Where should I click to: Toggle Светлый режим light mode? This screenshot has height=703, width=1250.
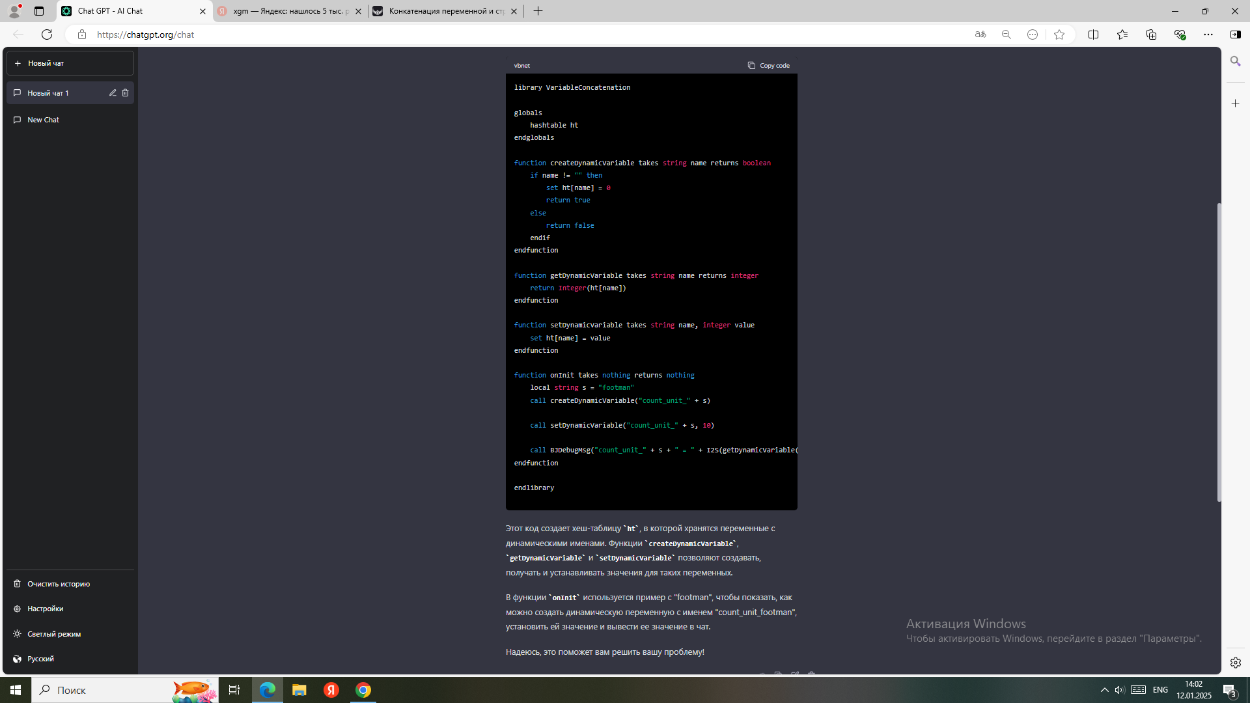click(54, 634)
